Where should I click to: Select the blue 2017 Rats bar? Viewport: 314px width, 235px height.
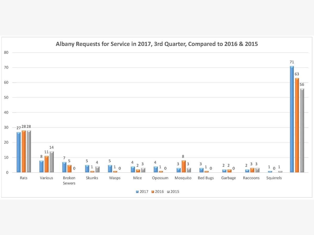tap(19, 152)
